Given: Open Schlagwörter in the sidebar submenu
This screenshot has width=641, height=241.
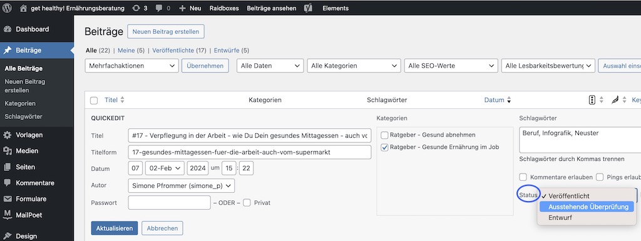Looking at the screenshot, I should 23,117.
